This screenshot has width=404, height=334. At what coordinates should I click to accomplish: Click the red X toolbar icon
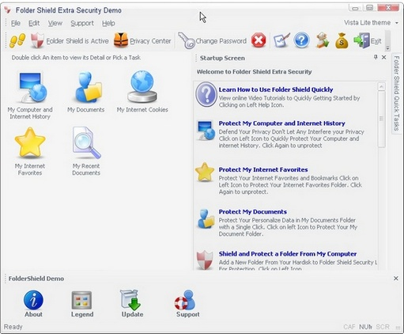click(x=259, y=40)
